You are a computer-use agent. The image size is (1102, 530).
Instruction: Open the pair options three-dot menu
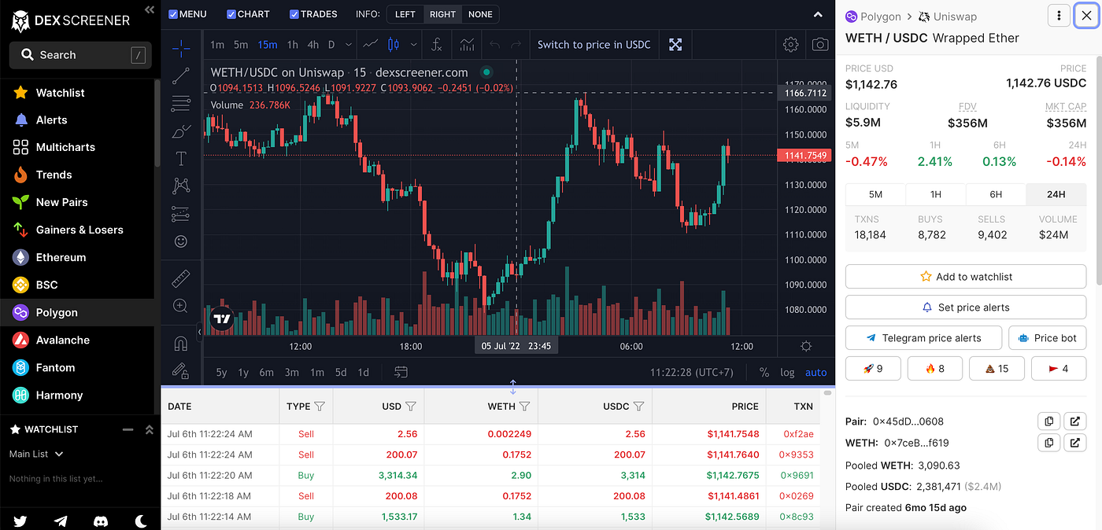click(1059, 16)
